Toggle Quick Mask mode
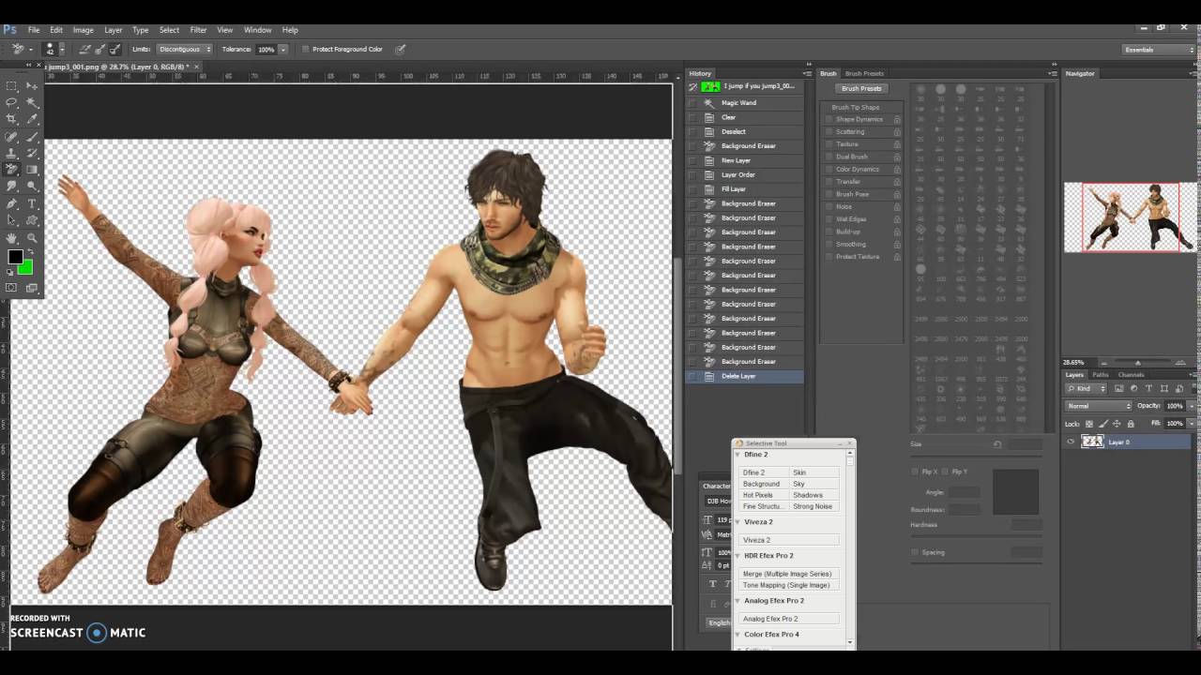This screenshot has width=1201, height=675. pyautogui.click(x=11, y=288)
